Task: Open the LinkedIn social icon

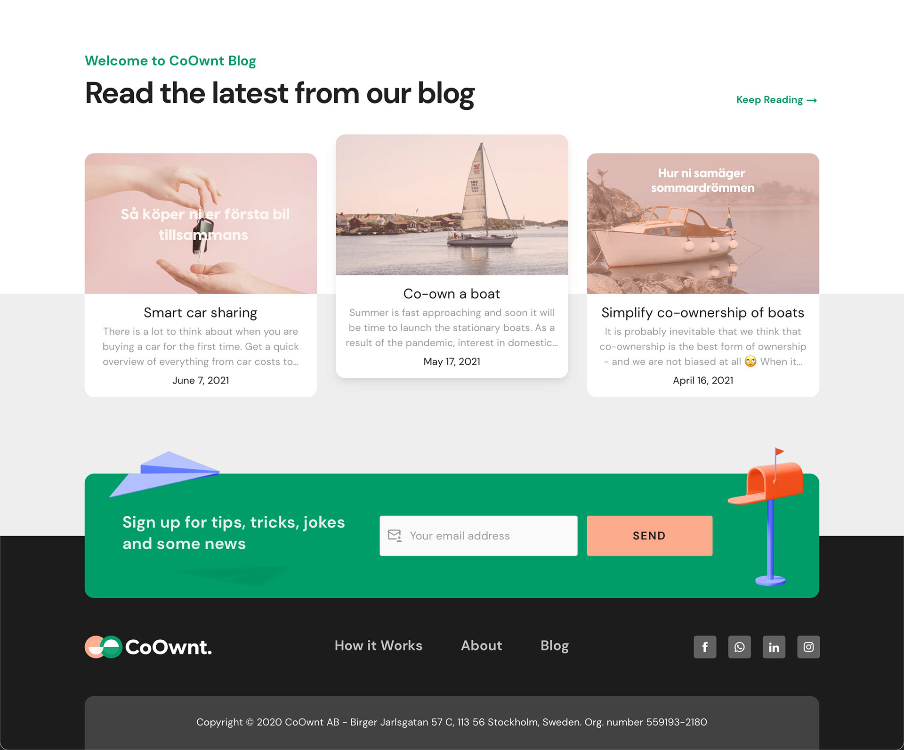Action: coord(774,647)
